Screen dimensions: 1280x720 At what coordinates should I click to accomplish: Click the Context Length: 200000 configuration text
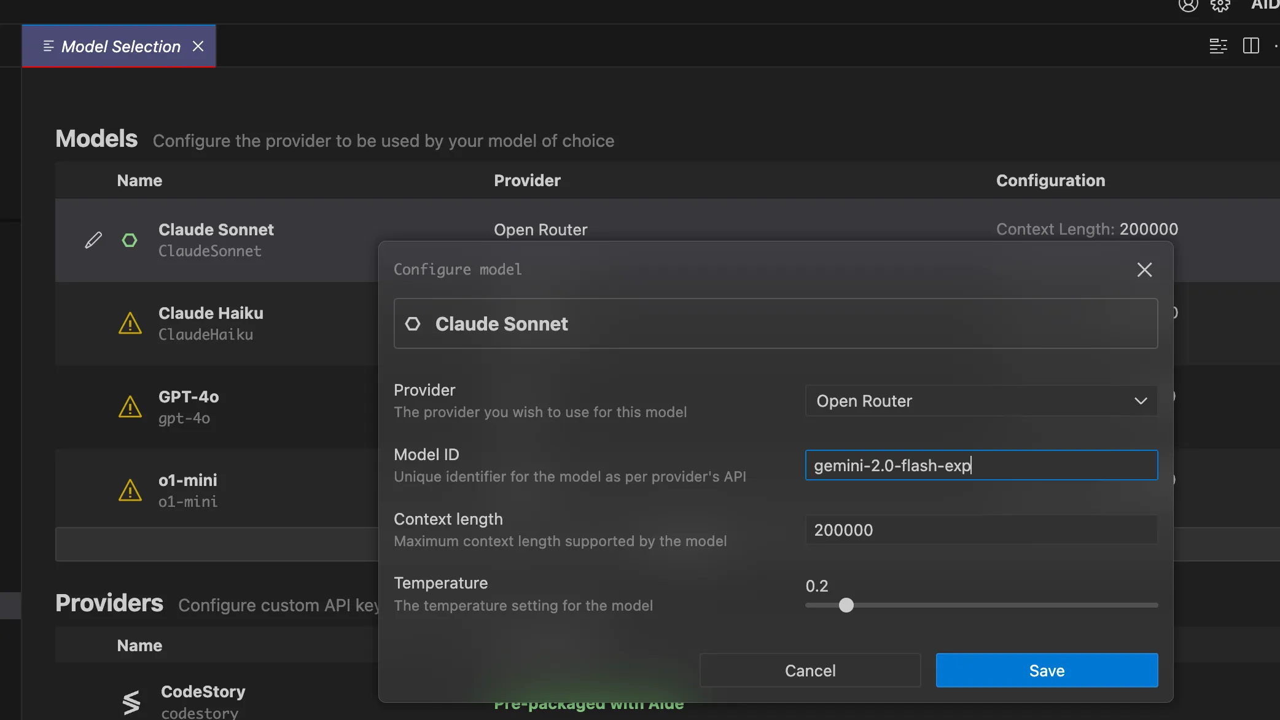[x=1087, y=229]
